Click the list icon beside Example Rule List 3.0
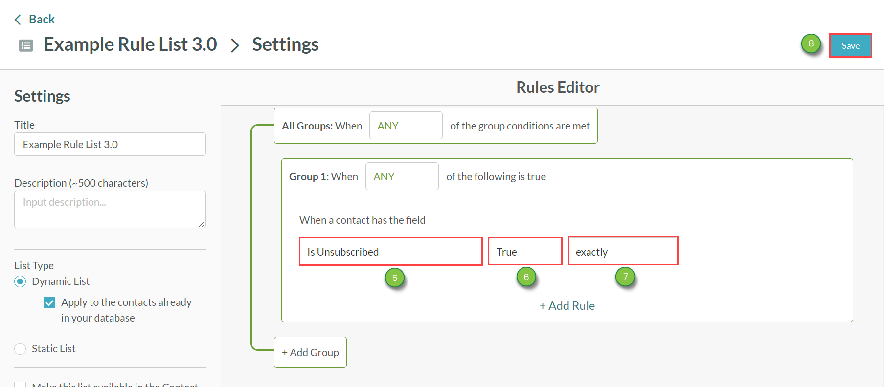The width and height of the screenshot is (884, 387). tap(26, 46)
